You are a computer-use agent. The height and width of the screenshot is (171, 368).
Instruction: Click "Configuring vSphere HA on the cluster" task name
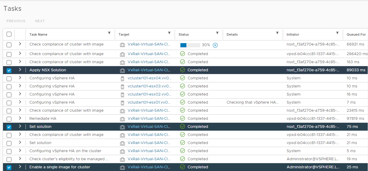click(x=65, y=151)
